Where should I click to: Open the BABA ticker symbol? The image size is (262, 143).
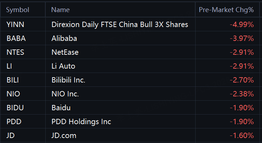16,38
